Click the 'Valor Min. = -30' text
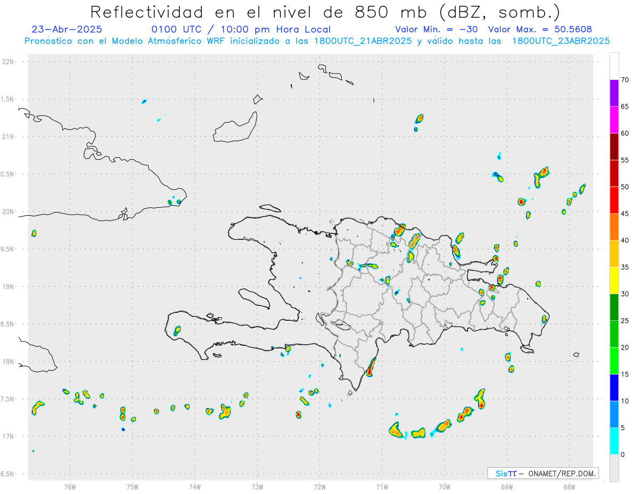Viewport: 639px width, 494px height. click(x=437, y=29)
